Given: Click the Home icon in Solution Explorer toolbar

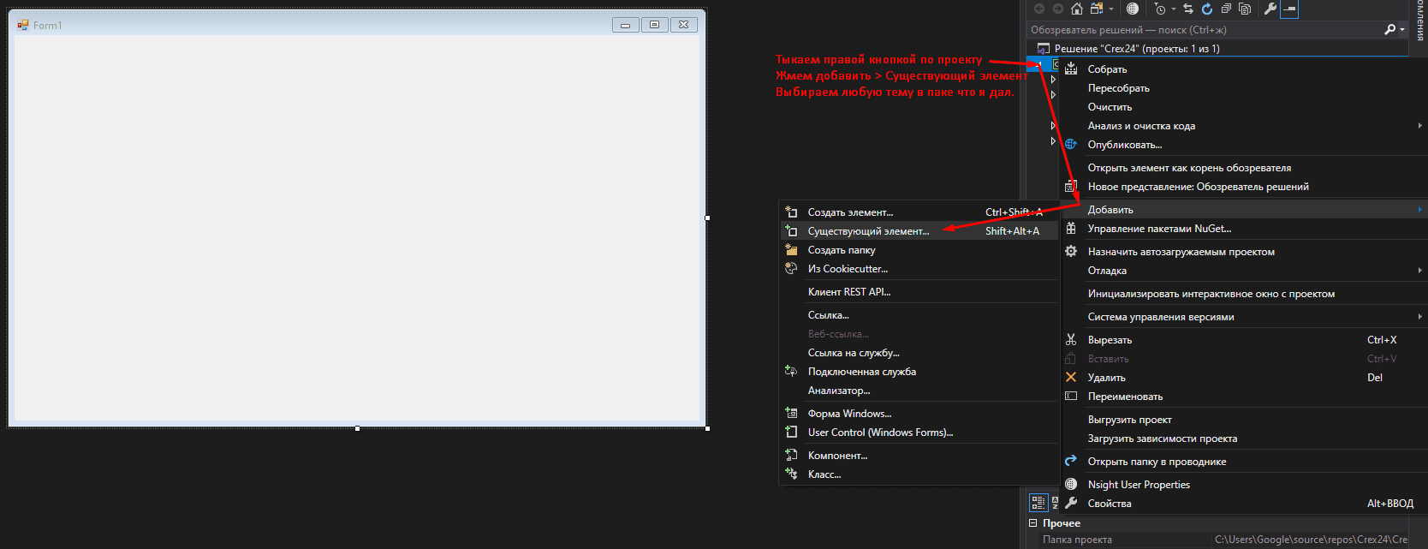Looking at the screenshot, I should 1077,9.
